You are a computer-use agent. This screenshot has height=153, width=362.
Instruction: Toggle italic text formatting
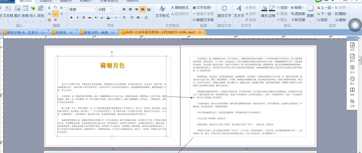(x=77, y=18)
